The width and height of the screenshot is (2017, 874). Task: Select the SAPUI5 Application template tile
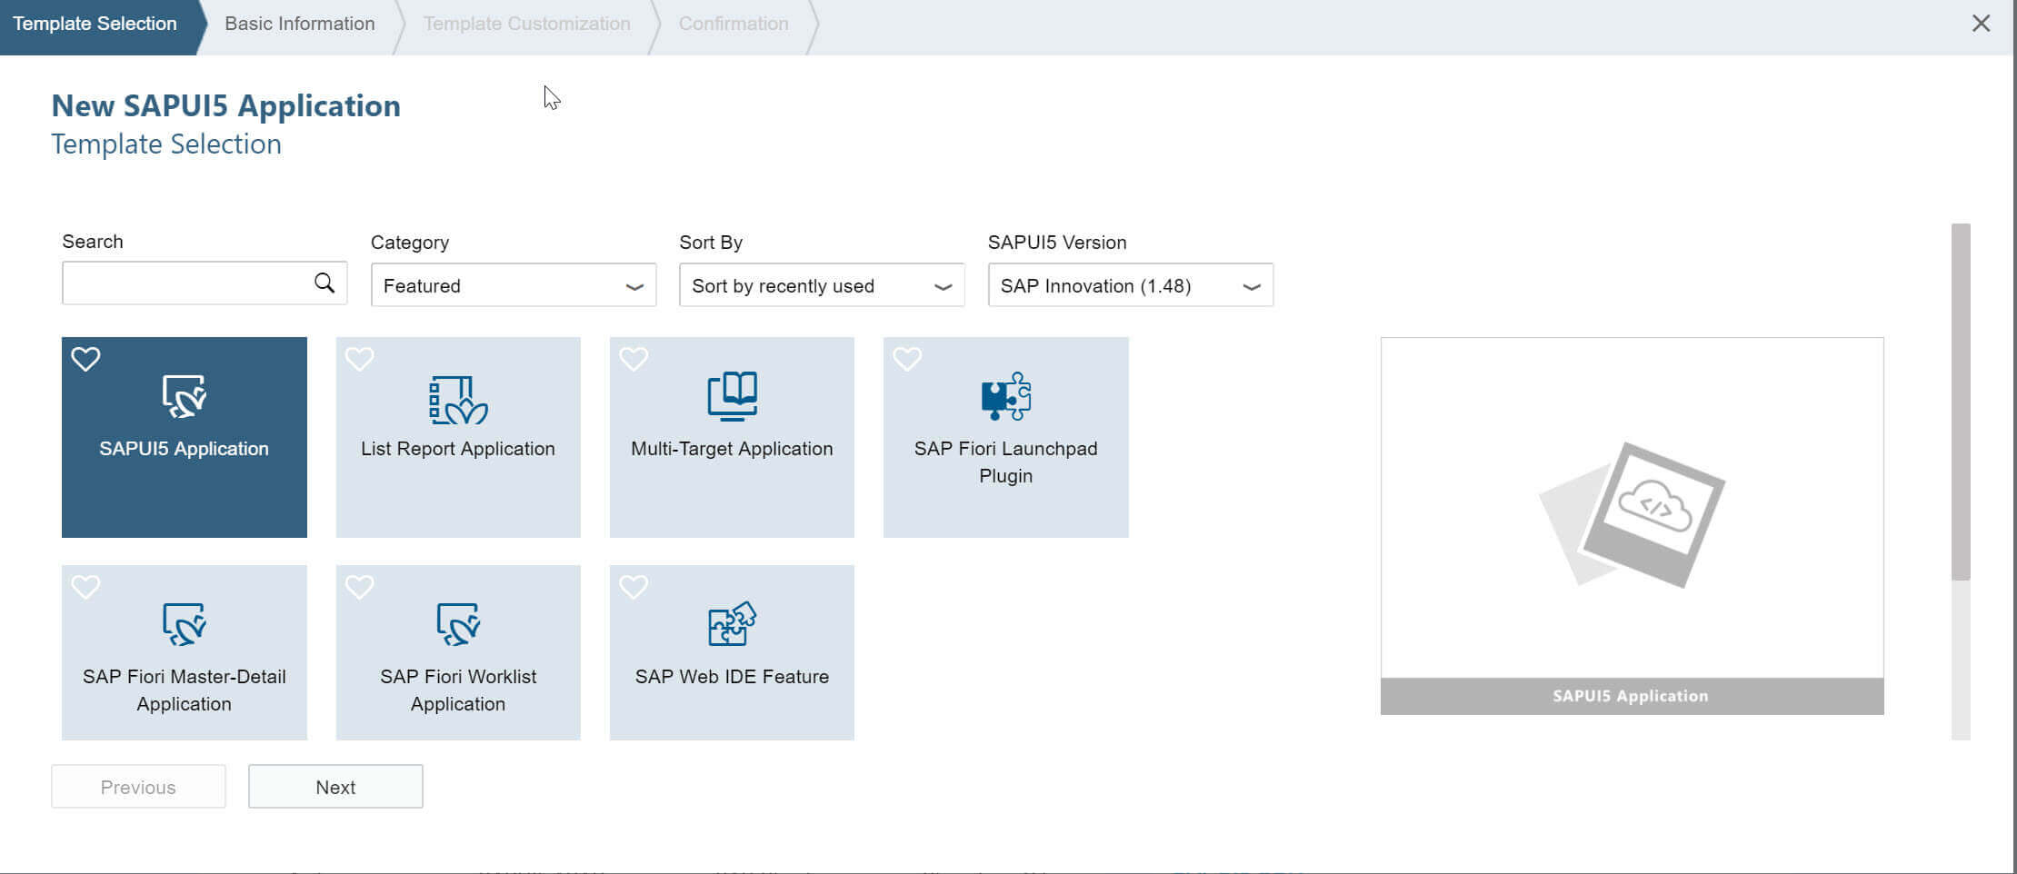pyautogui.click(x=184, y=436)
